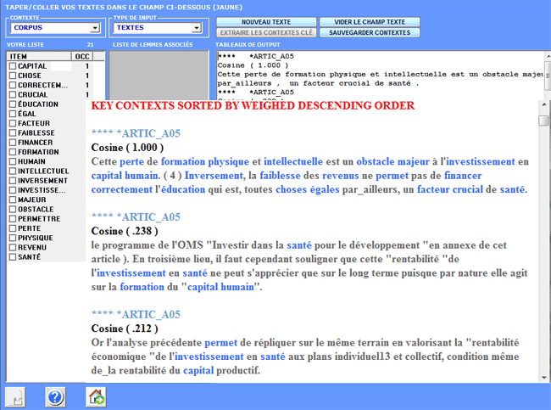This screenshot has height=410, width=551.
Task: Tick the PERTE checkbox
Action: [13, 228]
